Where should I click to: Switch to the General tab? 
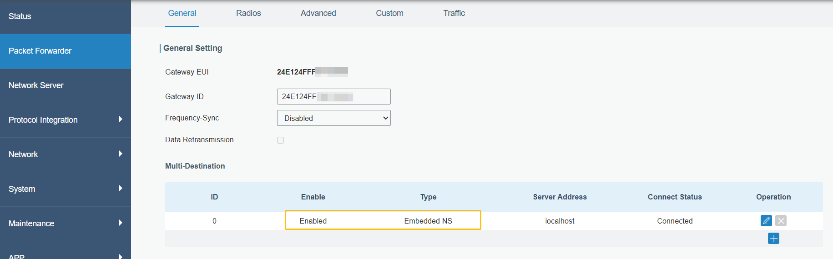[182, 13]
